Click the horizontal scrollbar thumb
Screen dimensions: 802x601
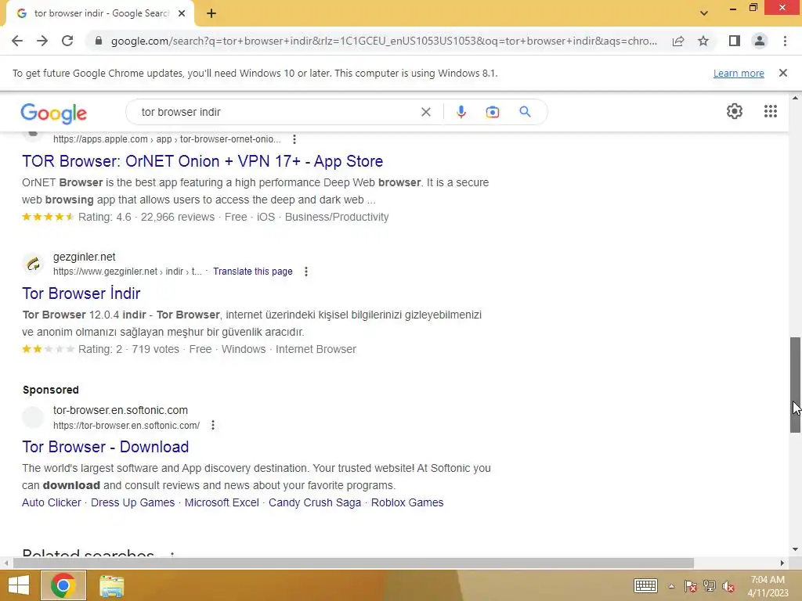(x=353, y=563)
